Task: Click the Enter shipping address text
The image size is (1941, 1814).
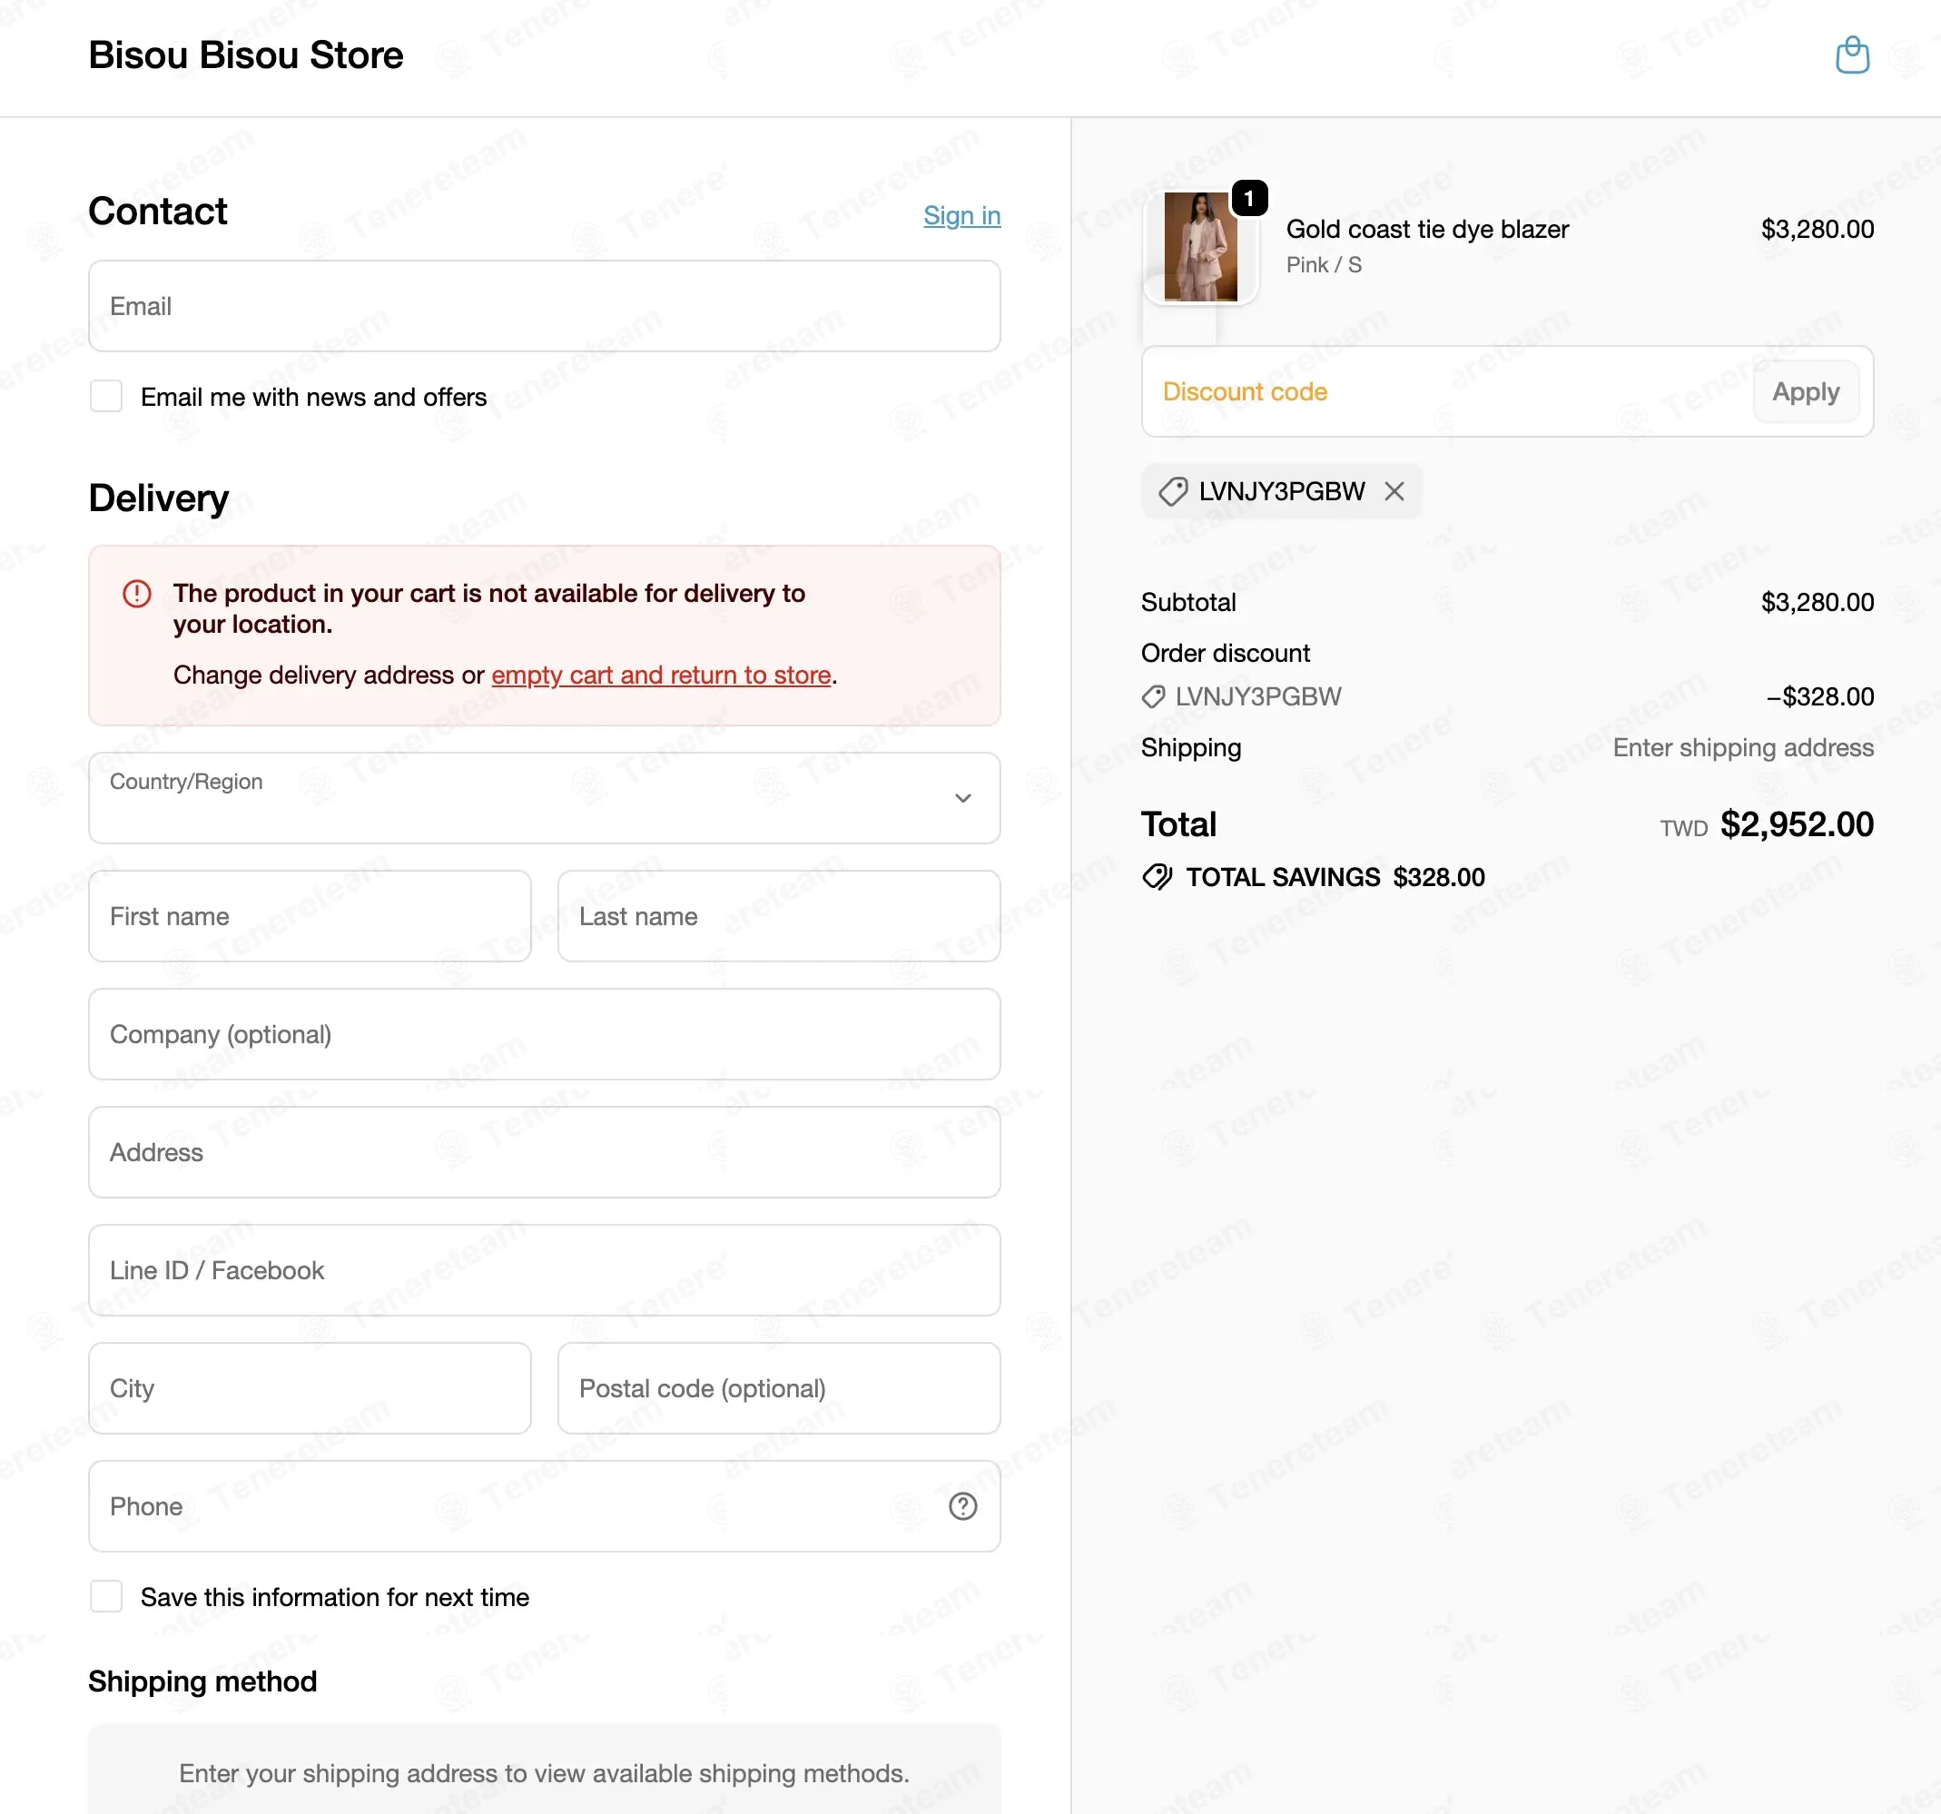Action: (1743, 748)
